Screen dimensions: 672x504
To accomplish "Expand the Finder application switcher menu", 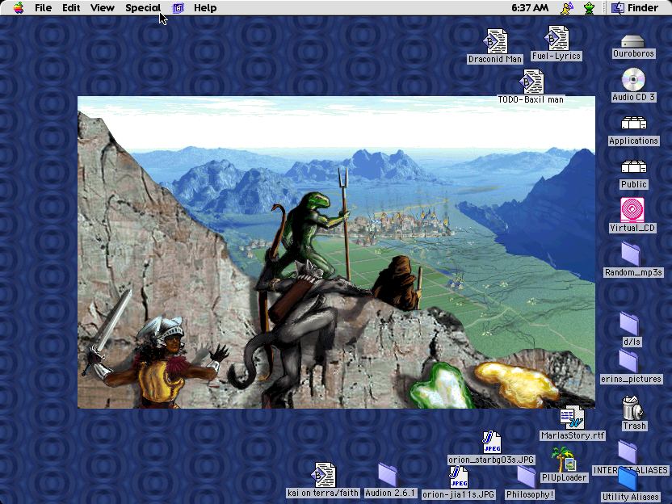I will tap(635, 8).
